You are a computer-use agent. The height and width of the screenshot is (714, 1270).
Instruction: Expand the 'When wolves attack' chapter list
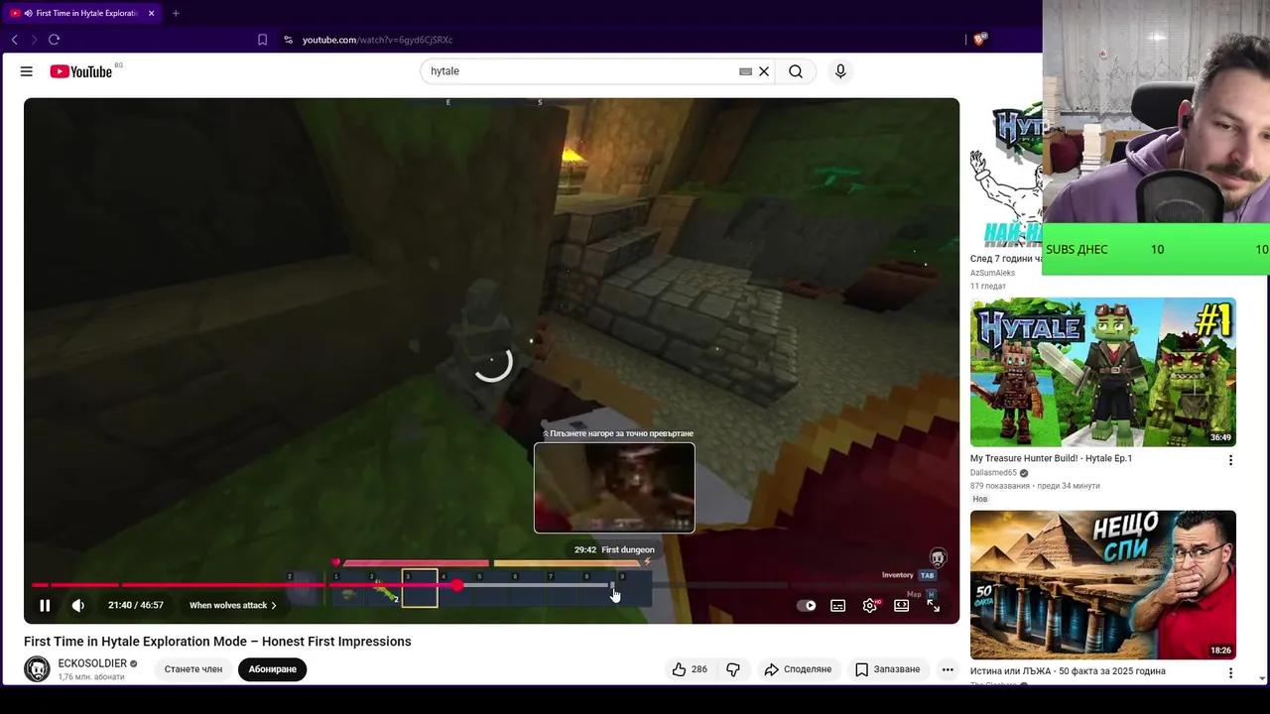[233, 605]
